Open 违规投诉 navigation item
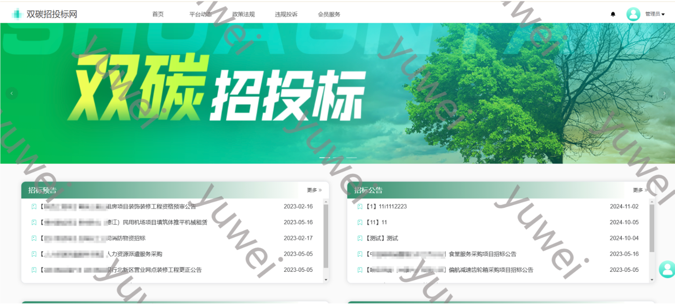675x306 pixels. point(286,14)
